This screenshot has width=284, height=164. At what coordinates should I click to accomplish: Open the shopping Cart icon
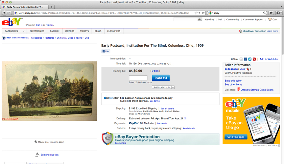pyautogui.click(x=270, y=20)
